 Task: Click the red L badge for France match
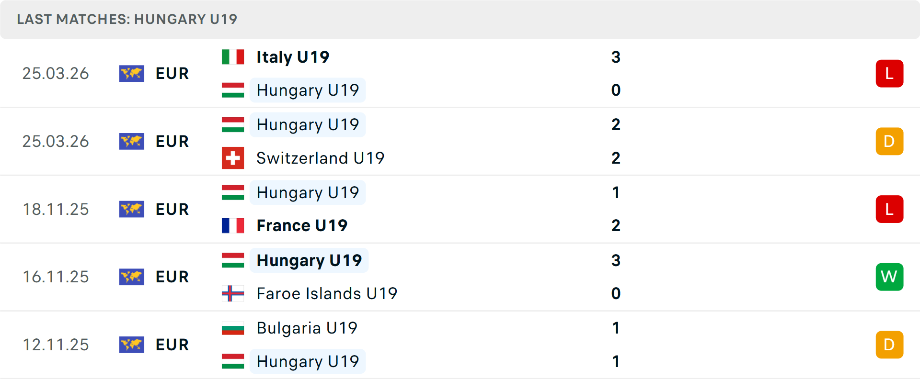pos(890,209)
